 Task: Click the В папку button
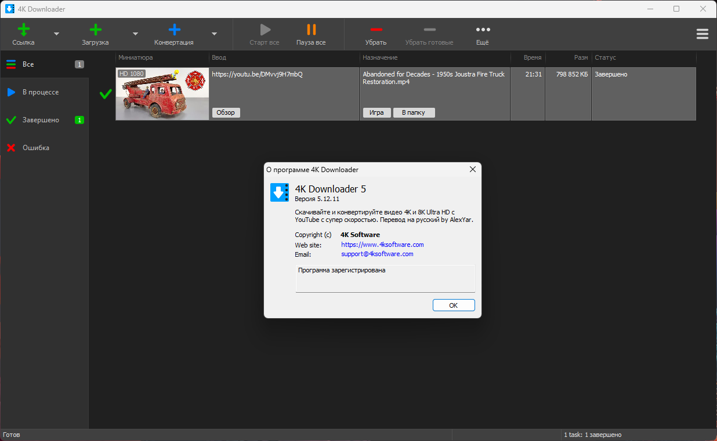pyautogui.click(x=414, y=112)
